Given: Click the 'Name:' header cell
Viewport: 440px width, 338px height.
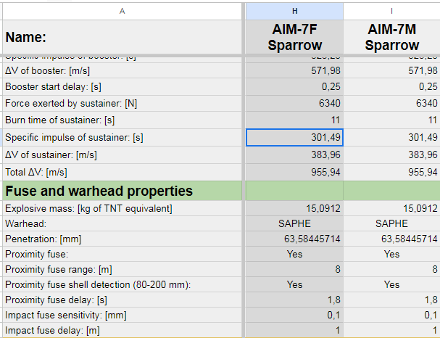Looking at the screenshot, I should (122, 37).
